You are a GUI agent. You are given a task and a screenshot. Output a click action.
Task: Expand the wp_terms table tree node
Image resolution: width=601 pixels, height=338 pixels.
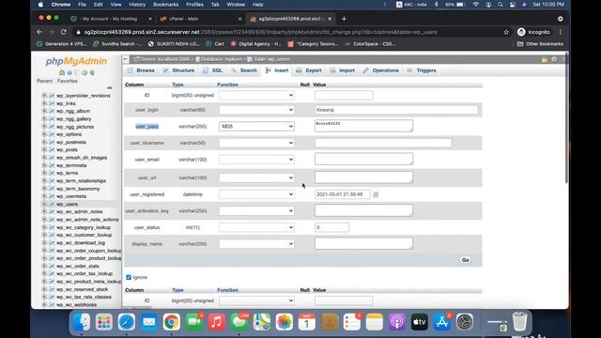[x=44, y=173]
